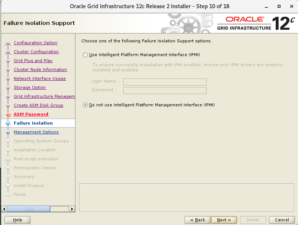The width and height of the screenshot is (298, 225).
Task: Open Network Interface Usage step
Action: coord(40,78)
